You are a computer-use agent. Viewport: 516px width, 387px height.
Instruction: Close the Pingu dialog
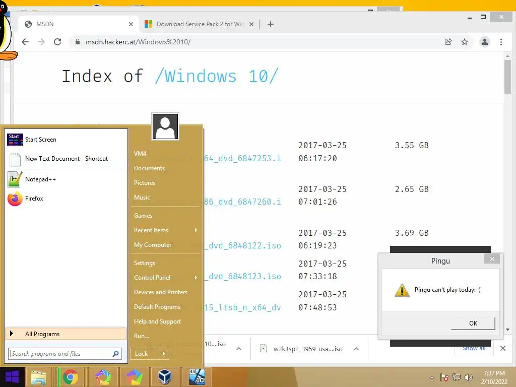tap(492, 259)
